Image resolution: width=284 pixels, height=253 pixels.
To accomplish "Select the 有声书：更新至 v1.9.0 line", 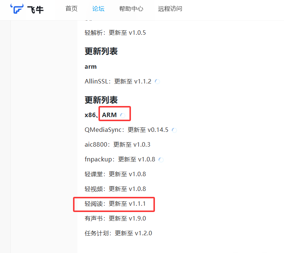I will pos(115,218).
